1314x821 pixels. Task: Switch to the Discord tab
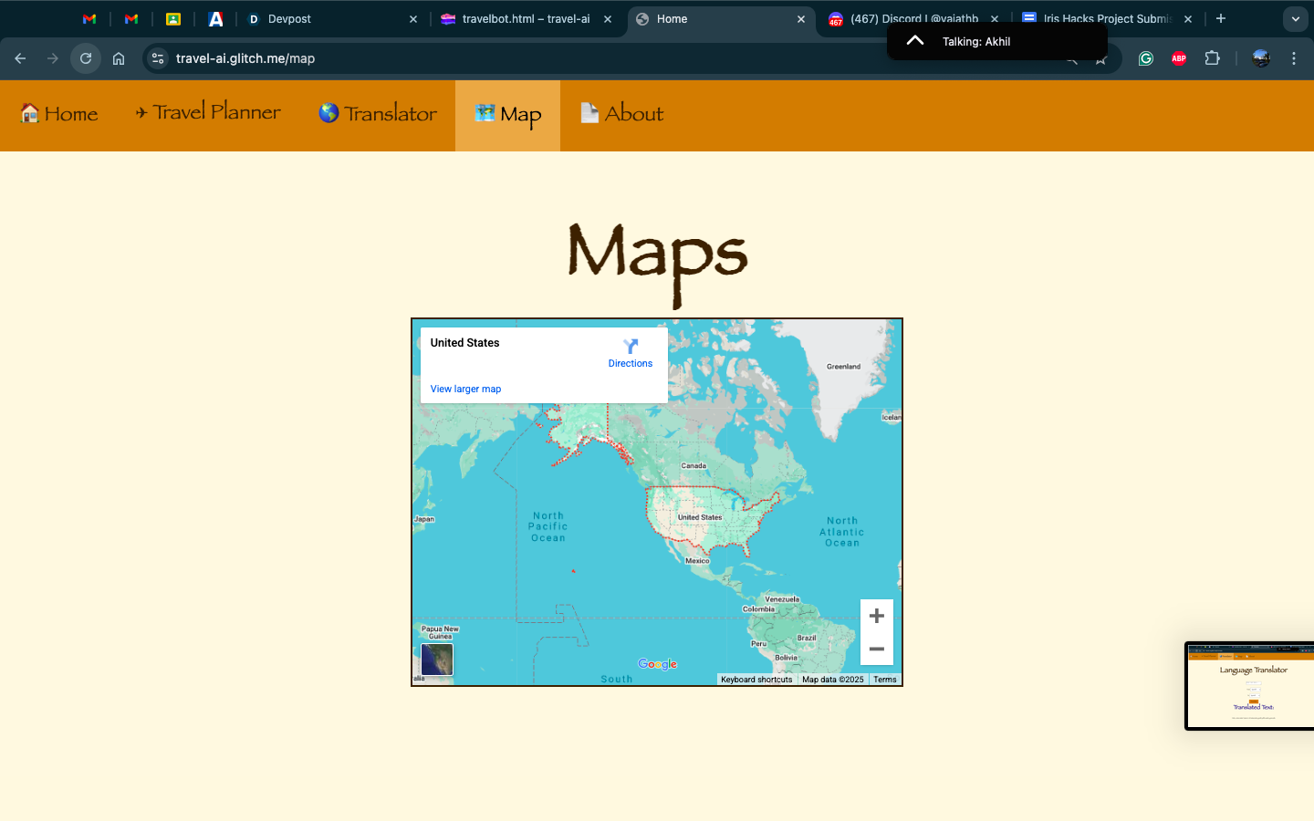point(914,18)
